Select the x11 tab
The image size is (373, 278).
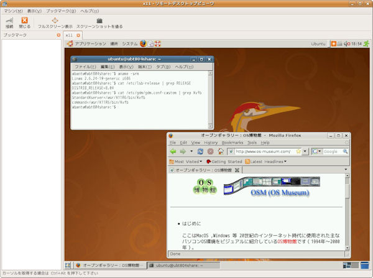tap(69, 35)
